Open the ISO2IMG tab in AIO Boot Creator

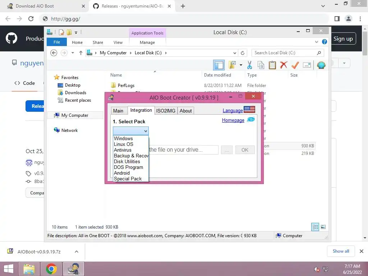(x=166, y=111)
